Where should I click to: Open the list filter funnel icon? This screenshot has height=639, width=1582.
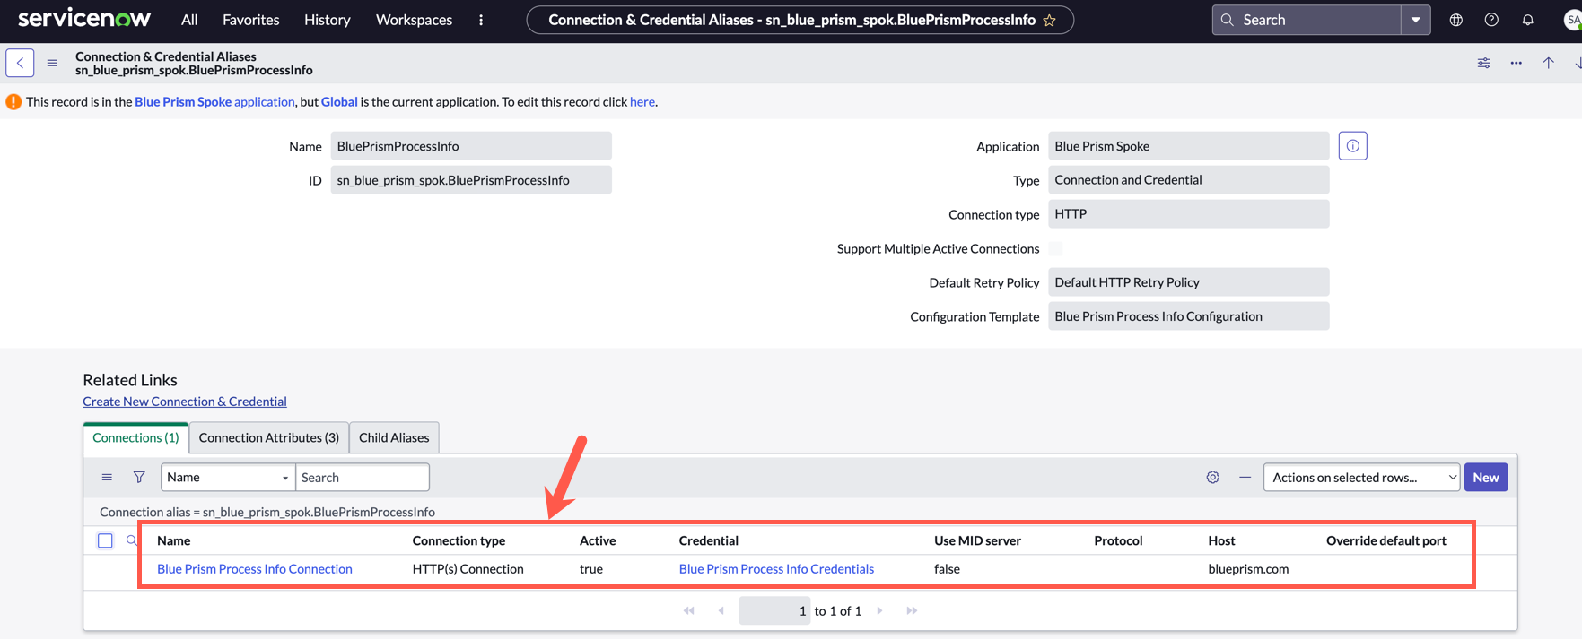[x=139, y=478]
